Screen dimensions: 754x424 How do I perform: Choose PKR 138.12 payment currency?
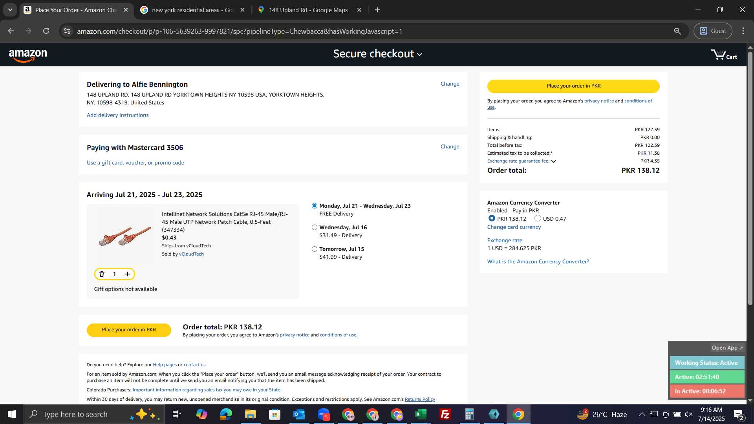point(492,218)
